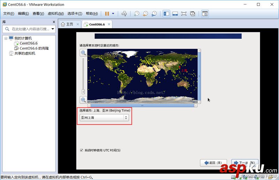The height and width of the screenshot is (180, 279).
Task: Open the 文件(F) menu
Action: 9,14
